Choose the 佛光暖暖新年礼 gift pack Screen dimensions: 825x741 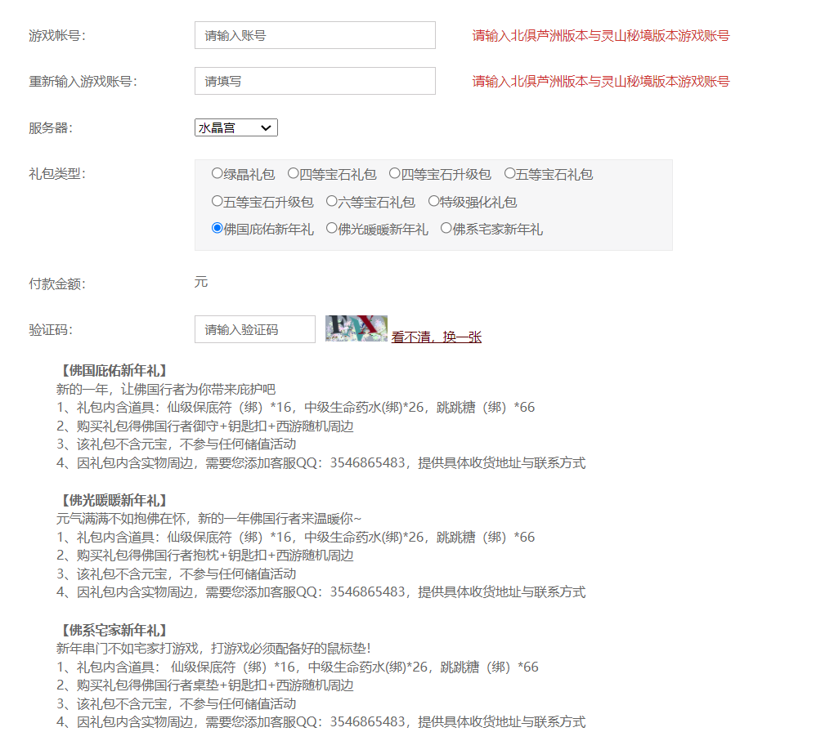pos(332,229)
